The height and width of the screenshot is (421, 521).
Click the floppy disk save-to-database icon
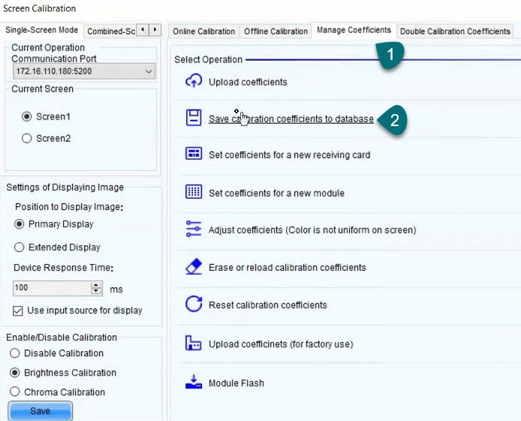click(x=194, y=118)
